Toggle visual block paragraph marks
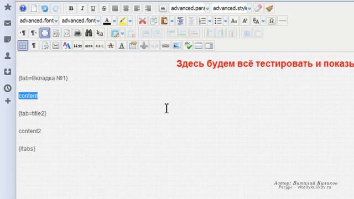 click(34, 45)
